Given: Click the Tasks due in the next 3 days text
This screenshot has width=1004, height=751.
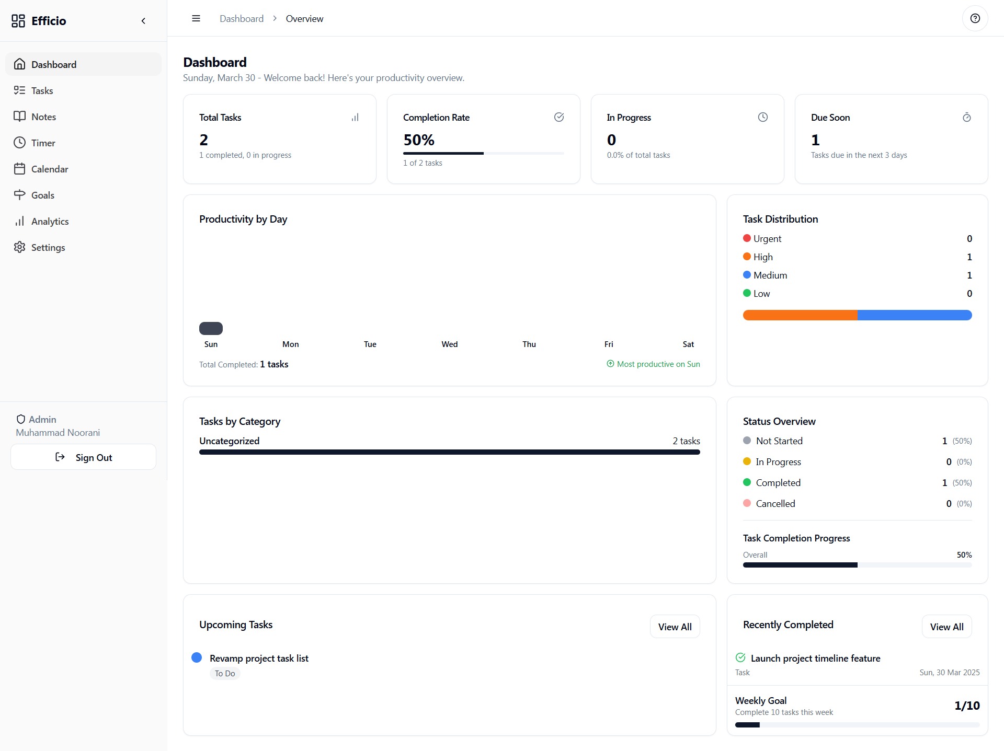Looking at the screenshot, I should 859,155.
